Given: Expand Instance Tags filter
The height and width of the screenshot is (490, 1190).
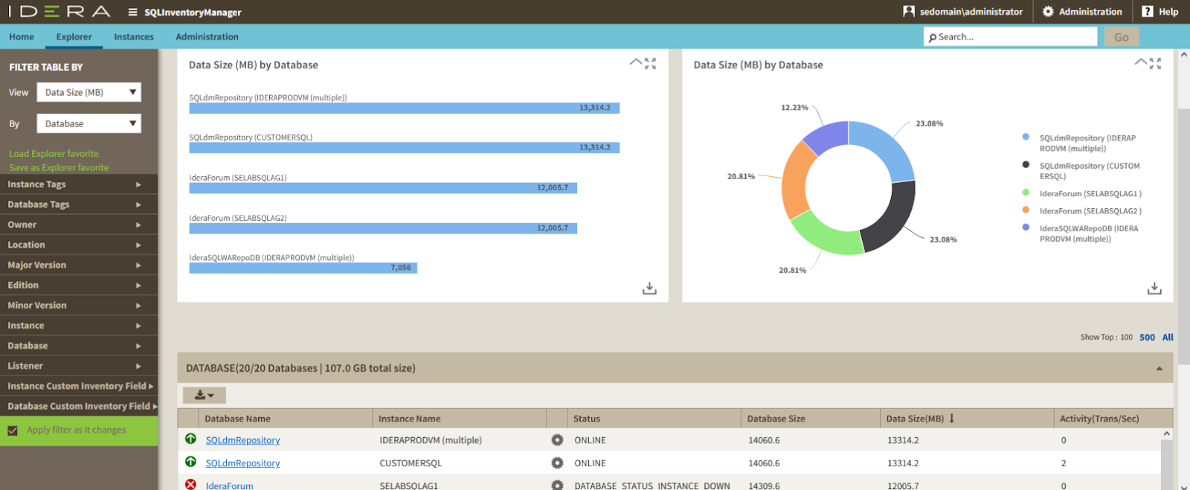Looking at the screenshot, I should [79, 184].
